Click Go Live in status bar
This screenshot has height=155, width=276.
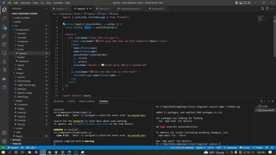click(245, 148)
